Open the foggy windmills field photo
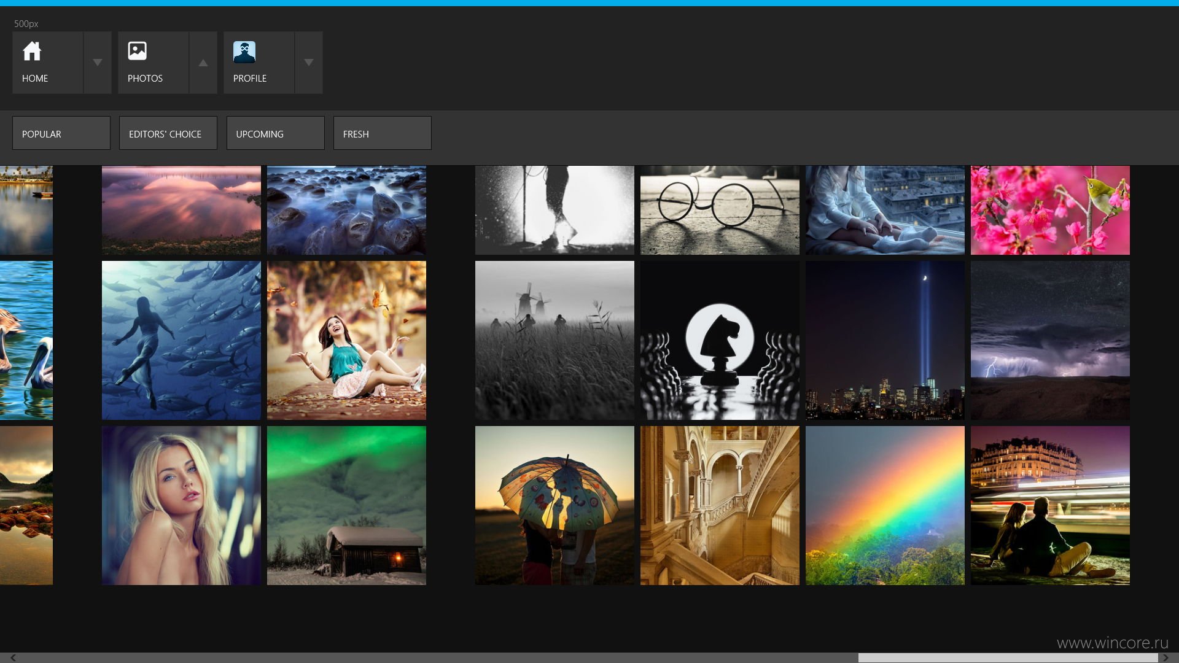The width and height of the screenshot is (1179, 663). click(x=554, y=341)
